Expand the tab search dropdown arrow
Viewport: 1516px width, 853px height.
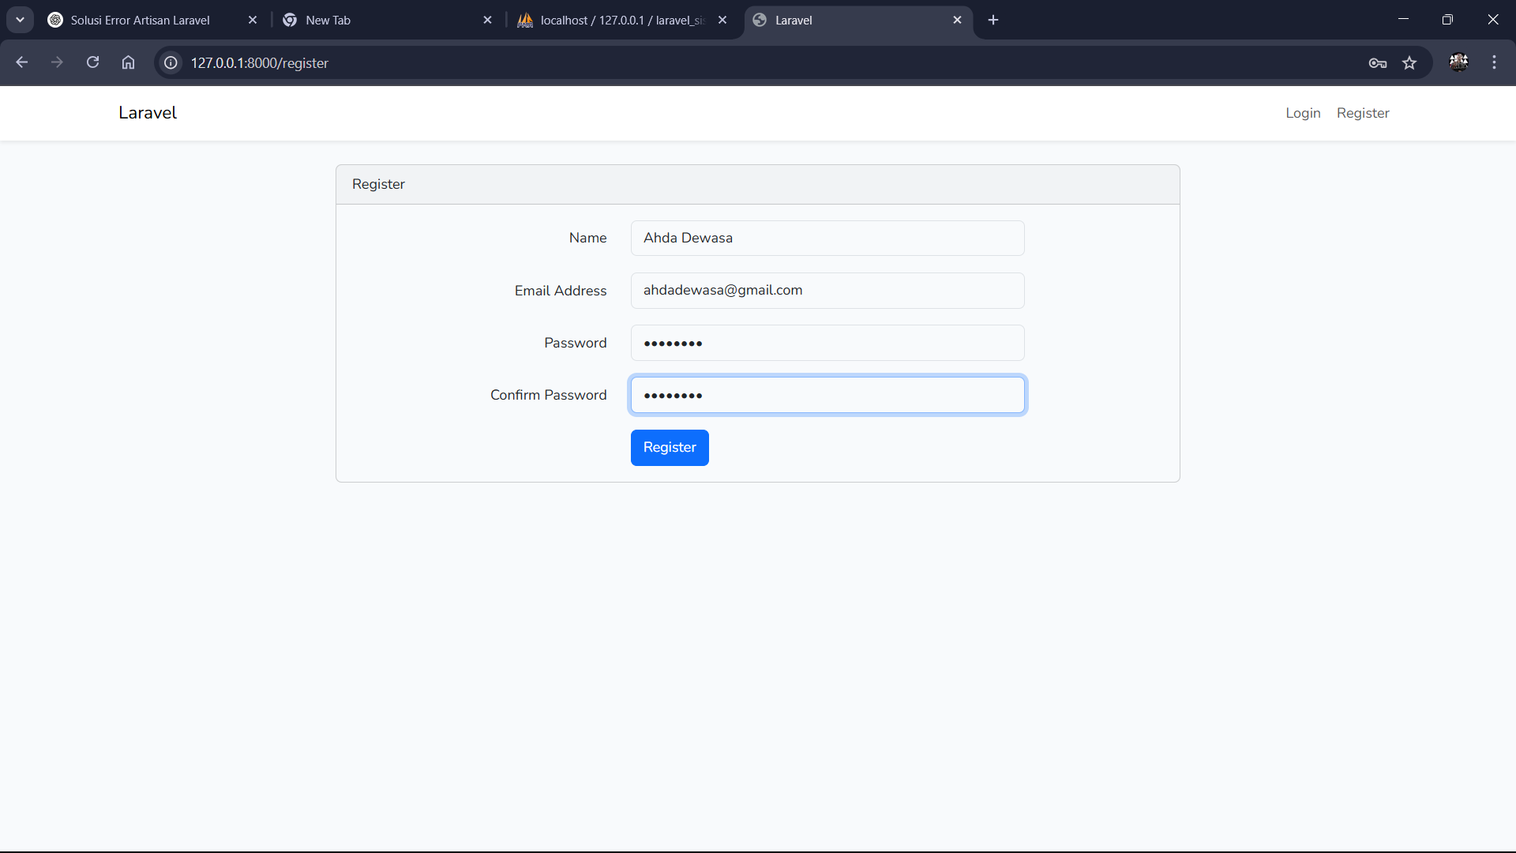click(20, 20)
